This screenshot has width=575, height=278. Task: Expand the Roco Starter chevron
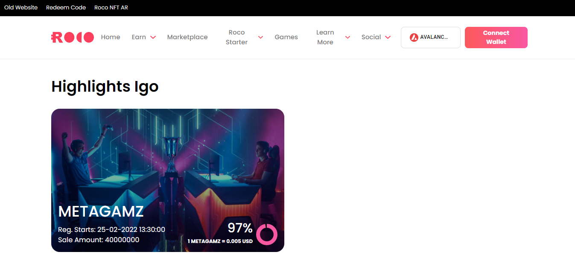click(260, 38)
